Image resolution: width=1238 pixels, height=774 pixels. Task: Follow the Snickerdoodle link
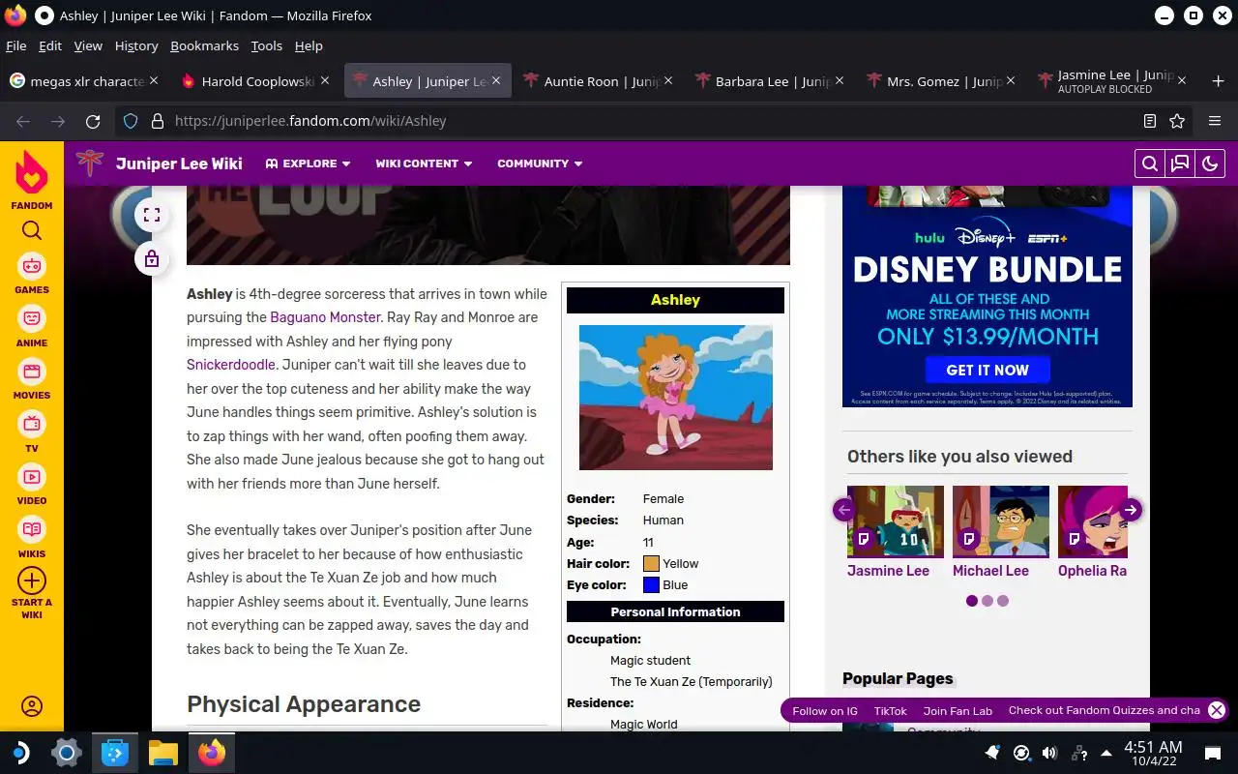[231, 365]
